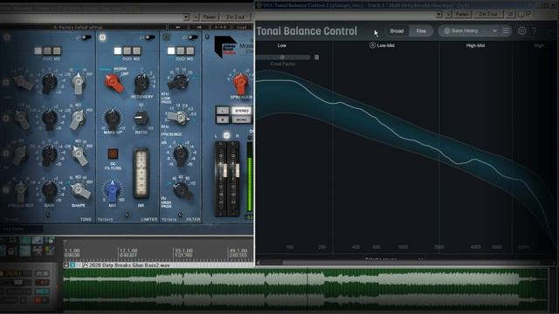
Task: Enable second band in-switch in Tone section
Action: pos(6,119)
